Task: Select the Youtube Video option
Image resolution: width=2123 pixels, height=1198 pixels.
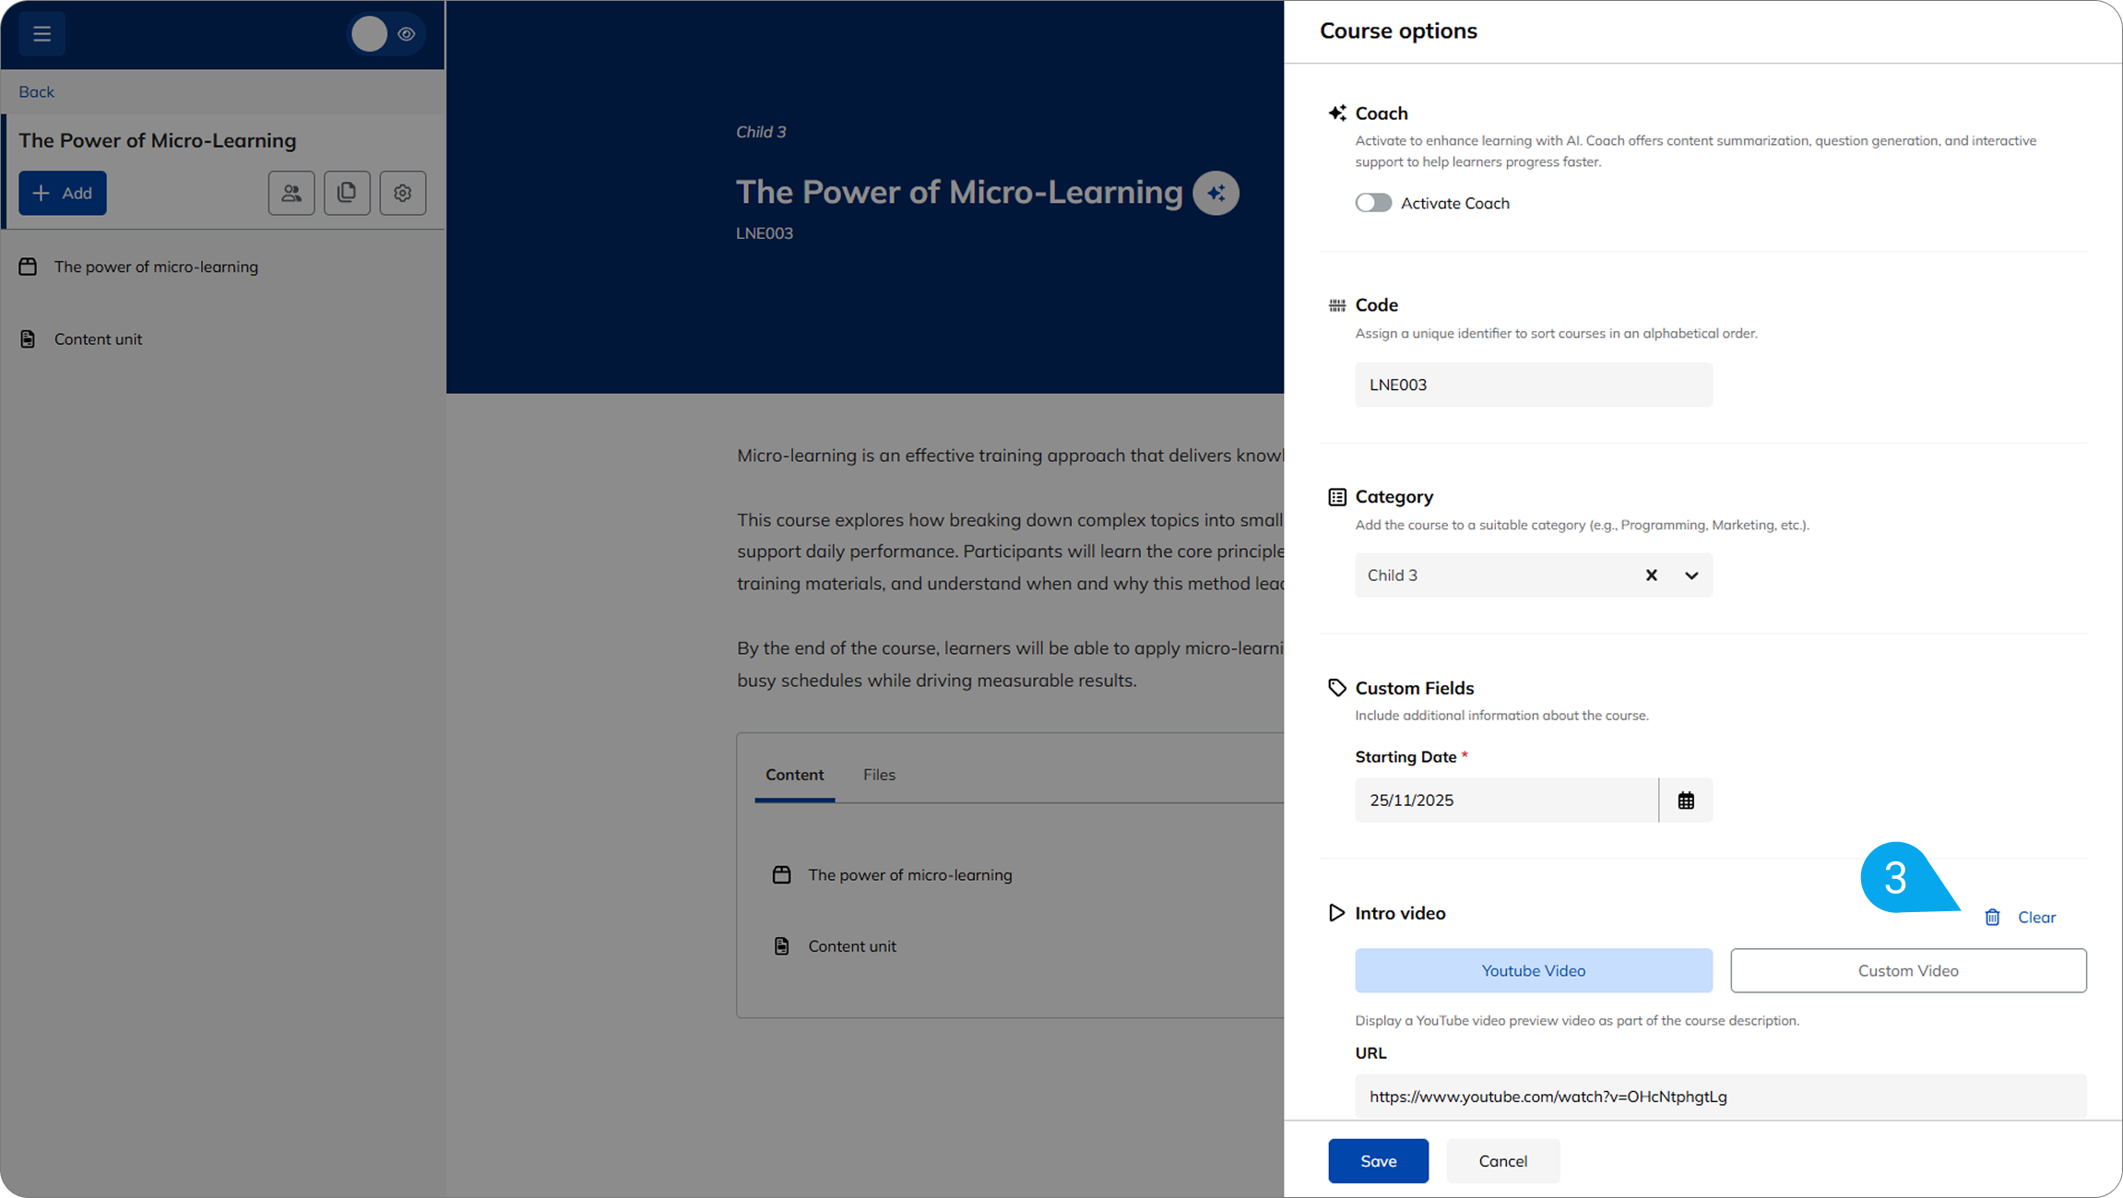Action: [x=1533, y=970]
